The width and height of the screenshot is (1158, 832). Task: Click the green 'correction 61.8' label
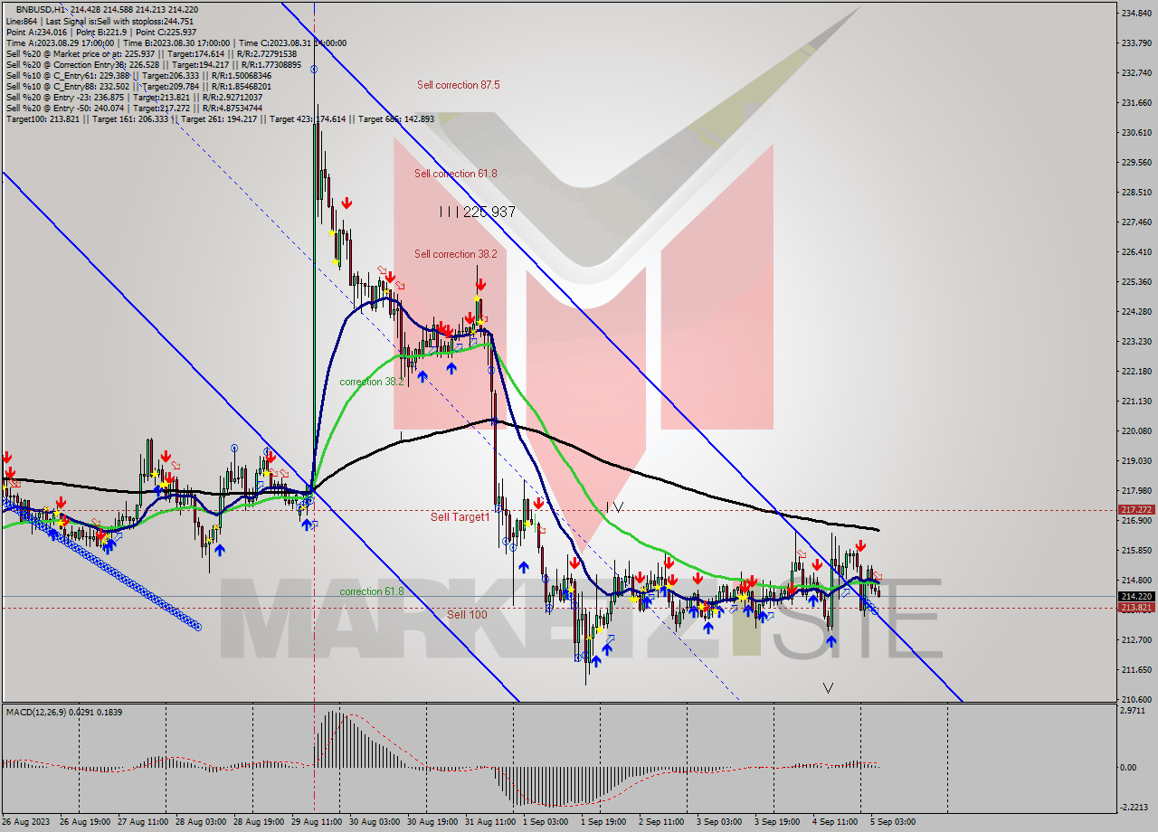372,591
